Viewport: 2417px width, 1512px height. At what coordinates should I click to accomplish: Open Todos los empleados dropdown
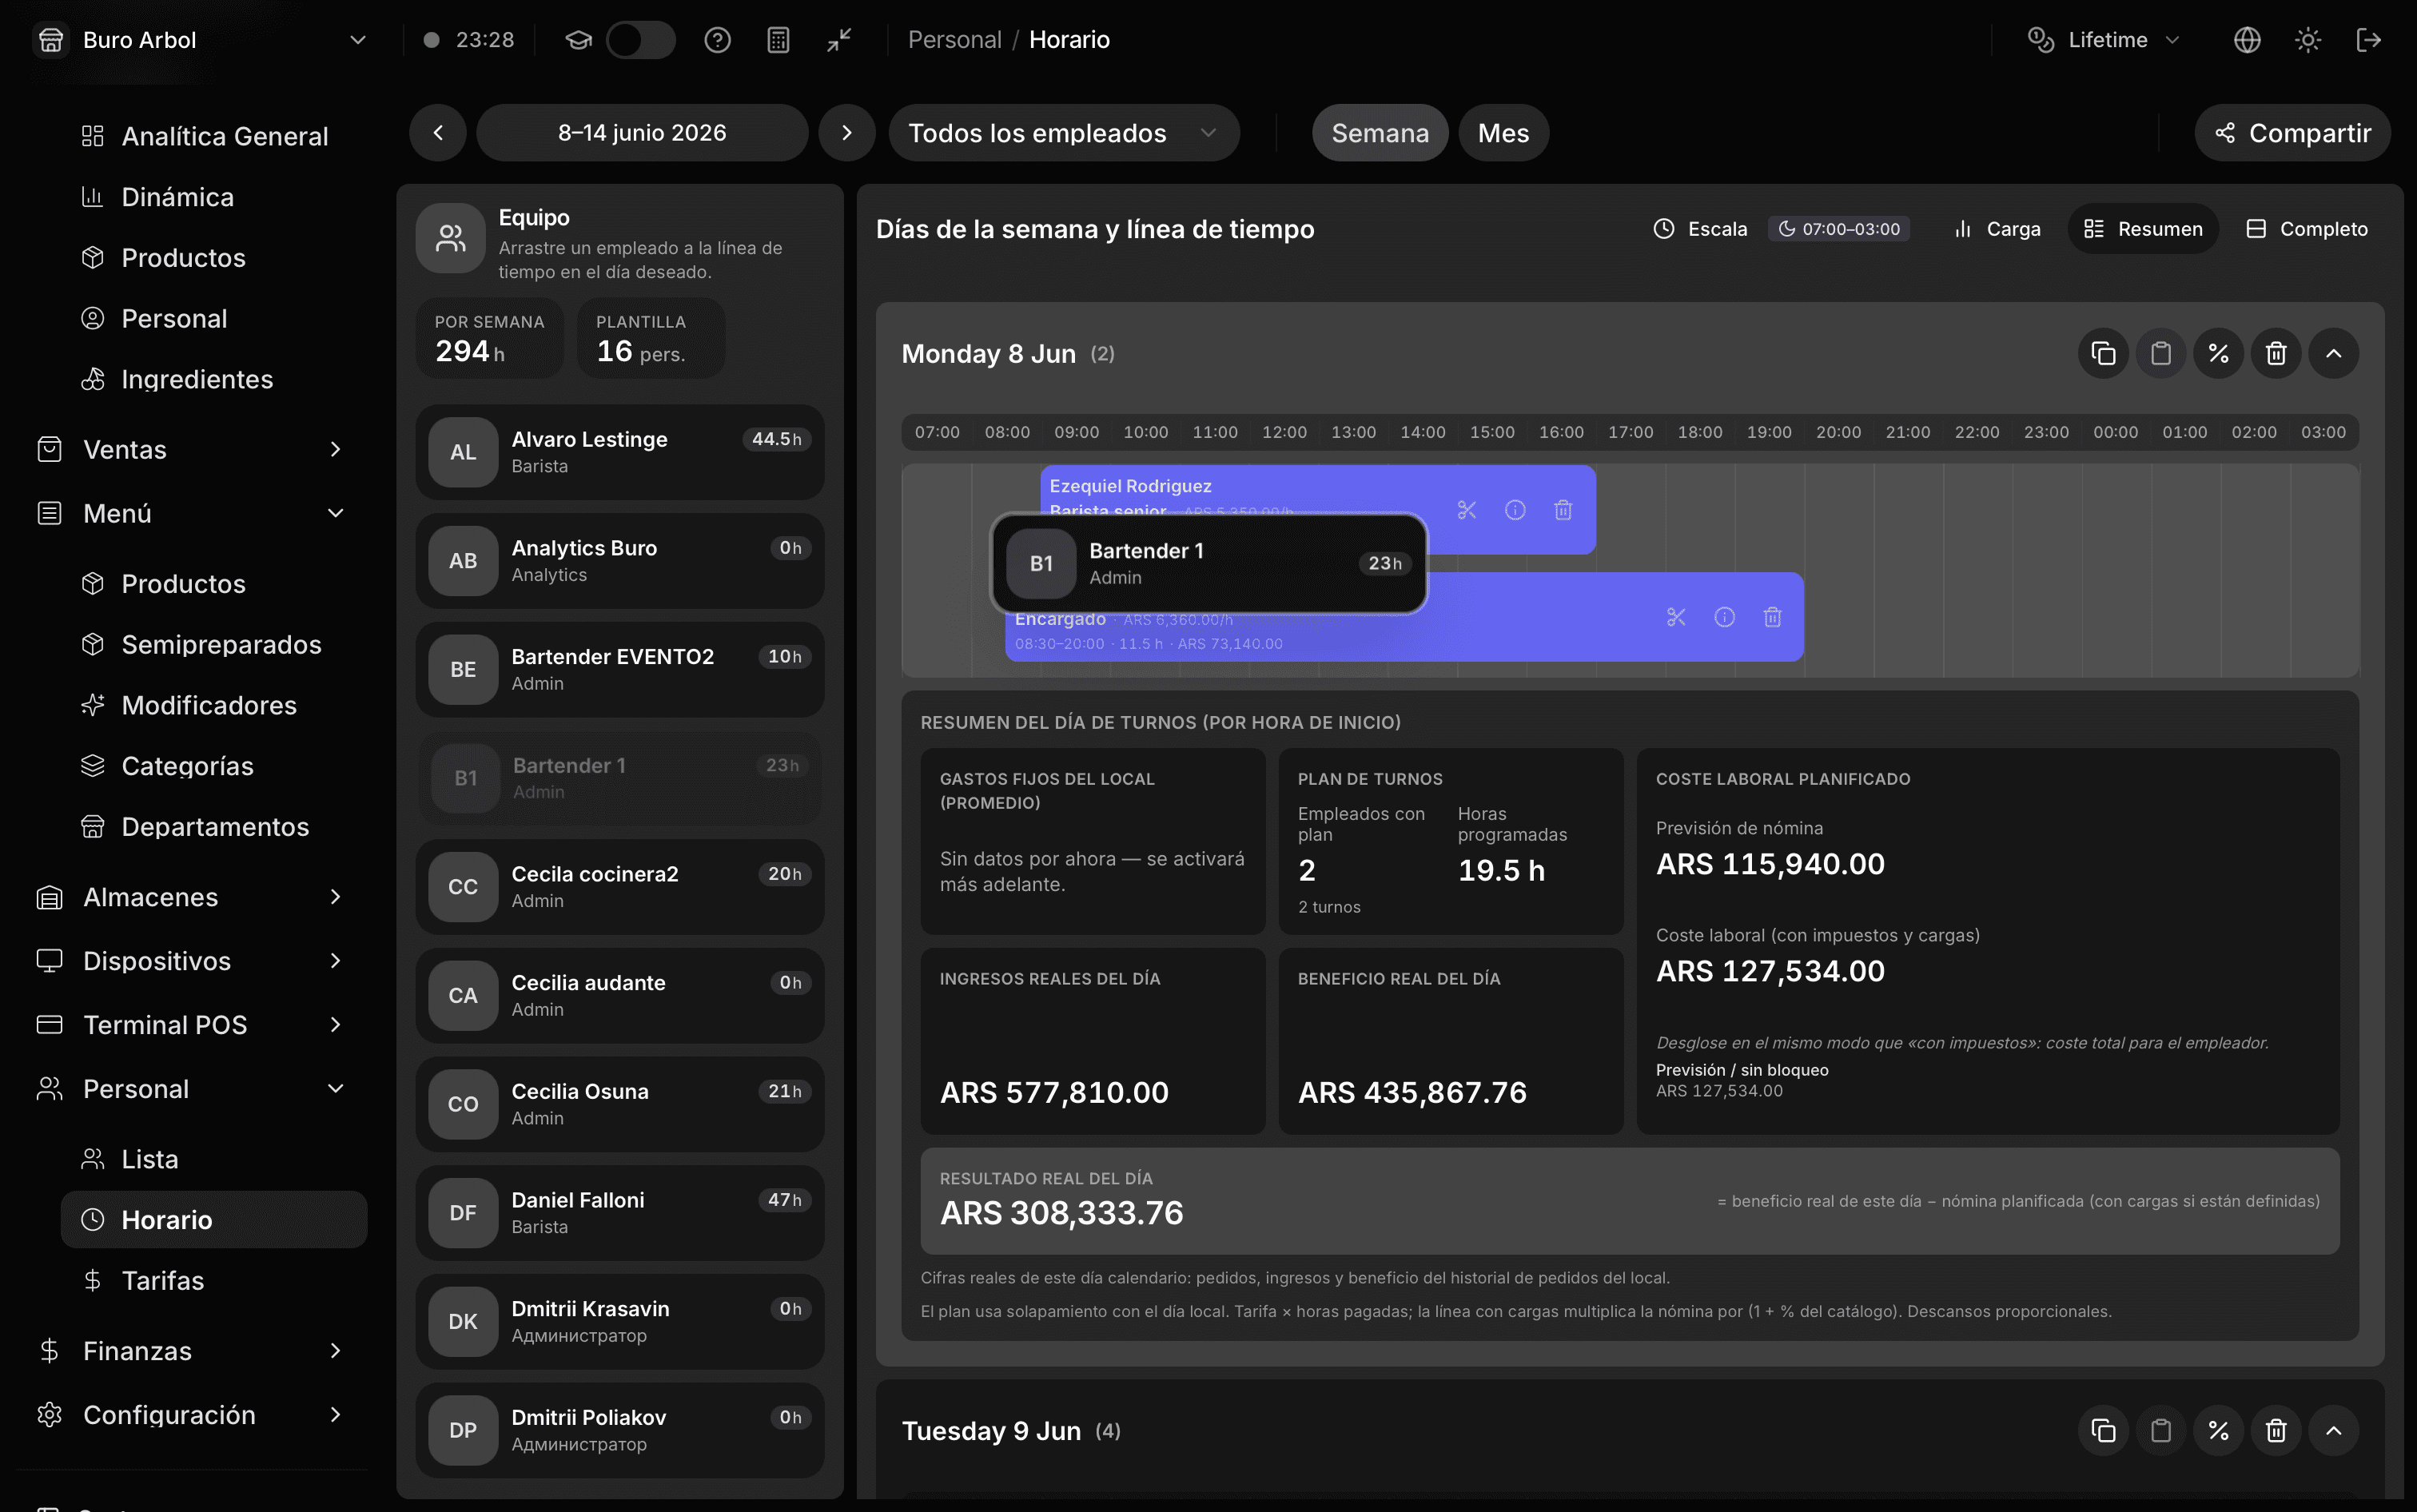coord(1064,133)
